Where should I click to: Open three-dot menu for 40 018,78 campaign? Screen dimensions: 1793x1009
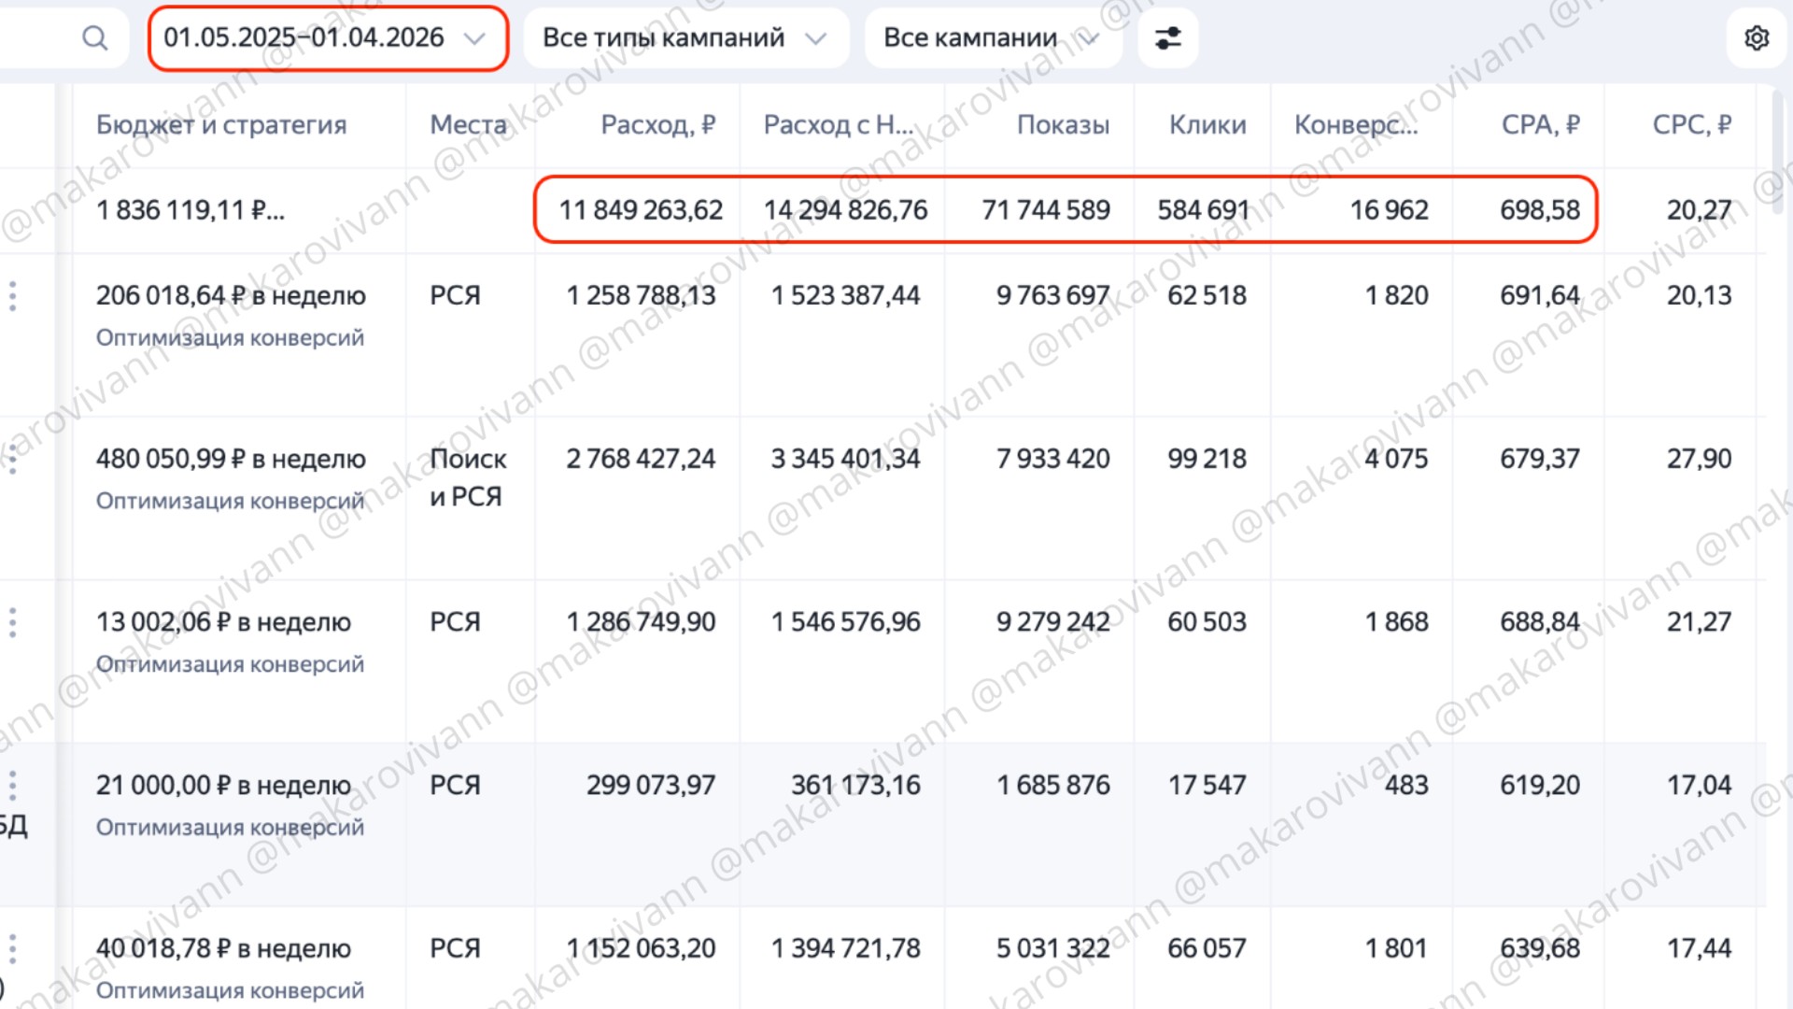coord(13,948)
